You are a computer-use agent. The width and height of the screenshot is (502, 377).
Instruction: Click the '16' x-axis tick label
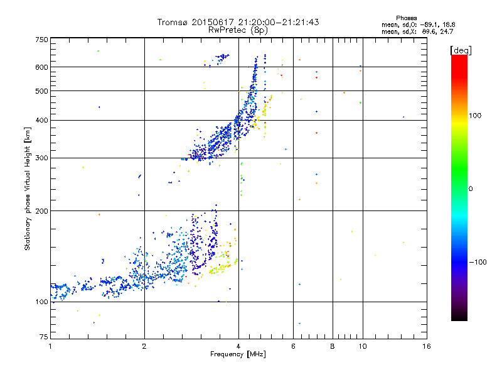coord(427,346)
